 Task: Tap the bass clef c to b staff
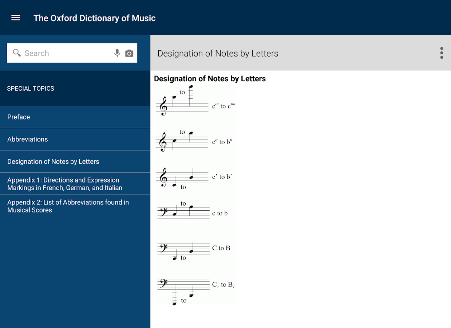[x=193, y=210]
